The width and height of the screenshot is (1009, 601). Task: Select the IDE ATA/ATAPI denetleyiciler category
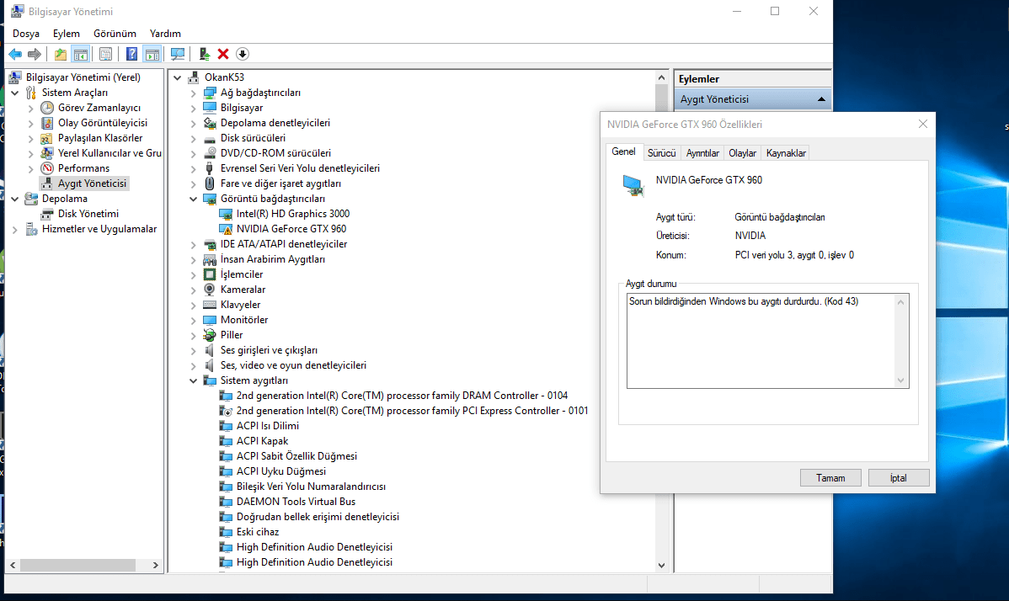(x=284, y=244)
